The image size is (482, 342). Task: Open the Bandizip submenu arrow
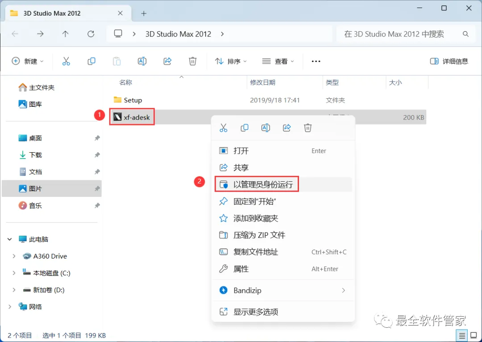(x=343, y=290)
